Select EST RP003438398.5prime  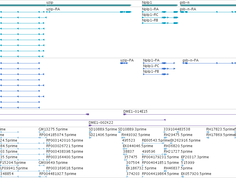65,151
